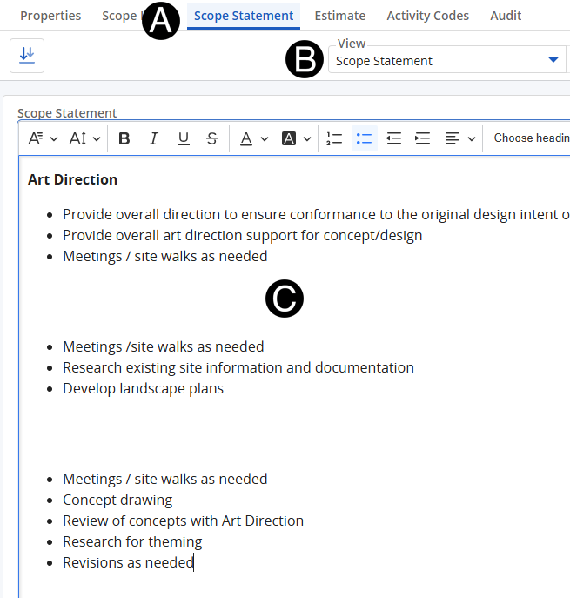Open the font size dropdown

[x=84, y=138]
